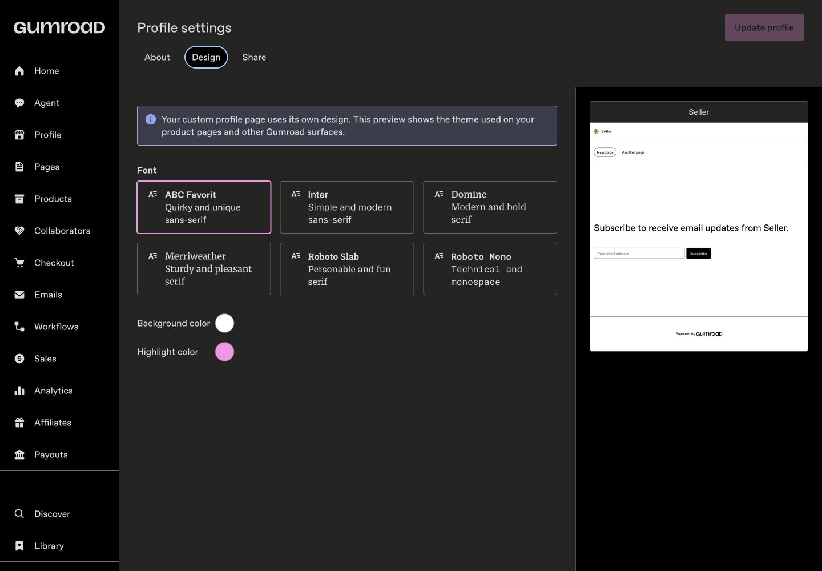Click the Payouts bank icon
822x571 pixels.
coord(19,455)
